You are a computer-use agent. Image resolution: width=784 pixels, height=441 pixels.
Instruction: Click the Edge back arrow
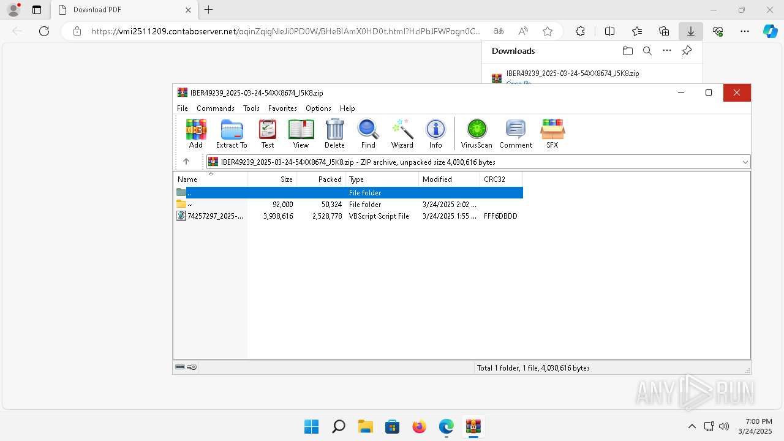click(17, 31)
